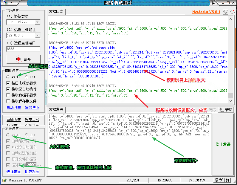
Task: Click the 15:23:59.174 RECV ASCII log line
Action: coord(83,24)
